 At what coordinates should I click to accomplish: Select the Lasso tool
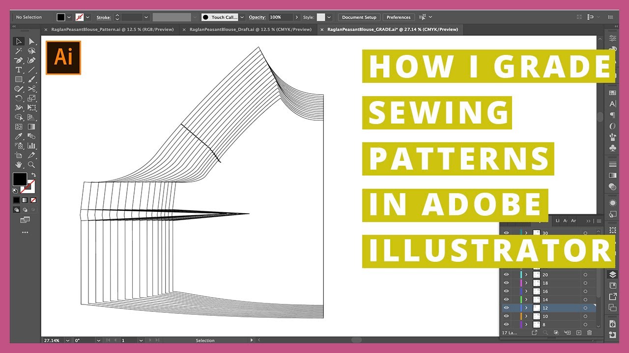tap(31, 51)
